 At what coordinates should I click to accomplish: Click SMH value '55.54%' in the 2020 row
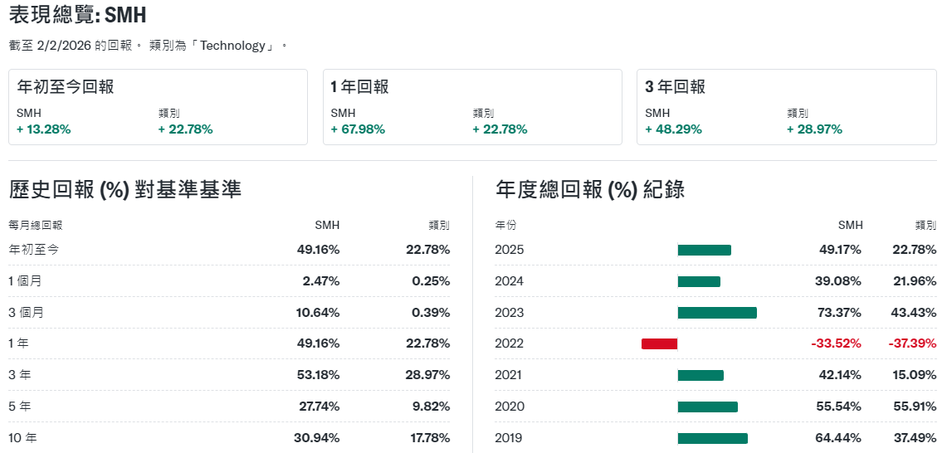840,407
